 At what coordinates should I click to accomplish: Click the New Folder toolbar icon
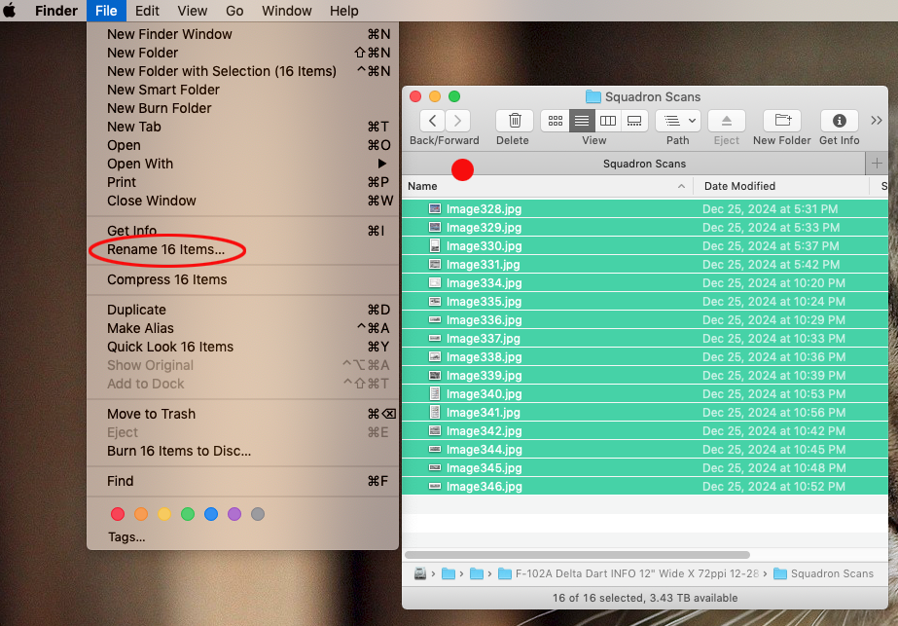point(782,121)
